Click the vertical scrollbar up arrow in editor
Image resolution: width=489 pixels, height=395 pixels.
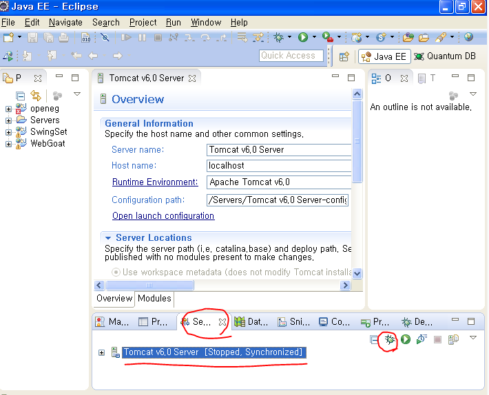(x=357, y=94)
